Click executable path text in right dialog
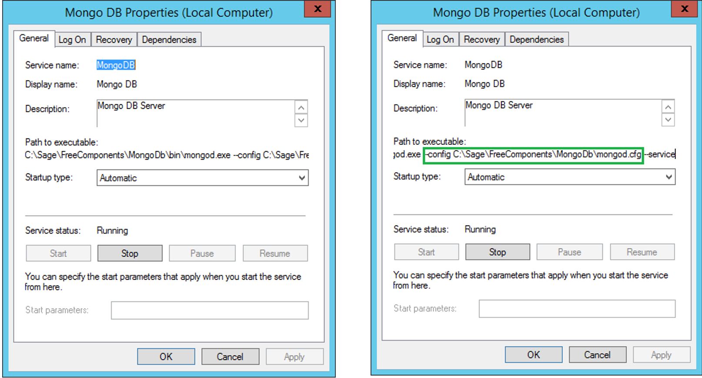The height and width of the screenshot is (378, 702). [534, 154]
